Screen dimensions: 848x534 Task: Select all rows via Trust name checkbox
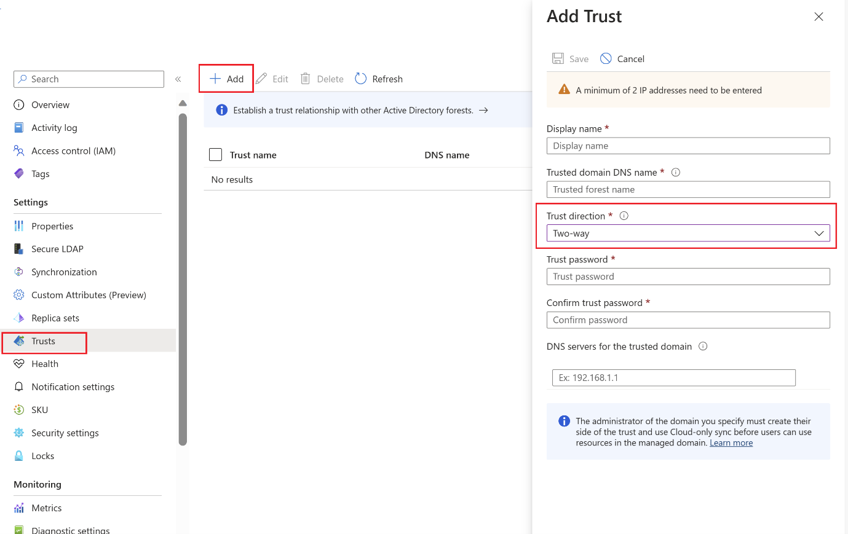click(215, 155)
